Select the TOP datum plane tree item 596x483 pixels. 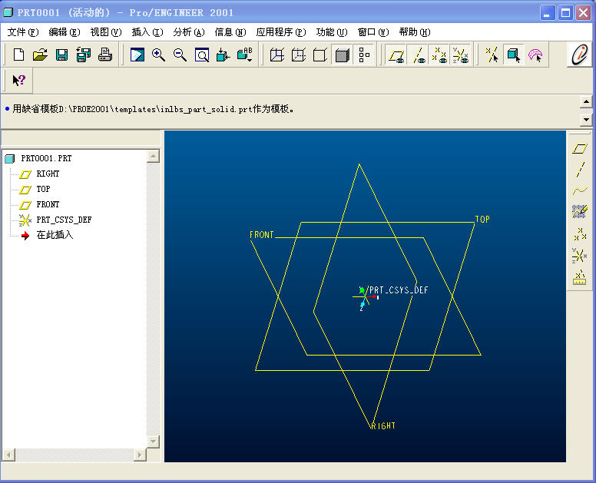click(x=43, y=189)
